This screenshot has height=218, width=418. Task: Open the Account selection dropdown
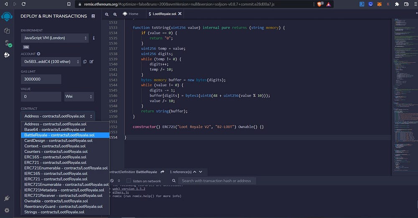coord(51,62)
